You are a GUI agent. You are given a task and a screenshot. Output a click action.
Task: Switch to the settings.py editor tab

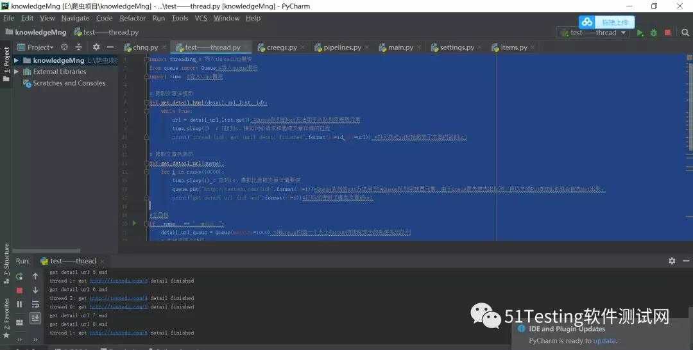click(457, 47)
